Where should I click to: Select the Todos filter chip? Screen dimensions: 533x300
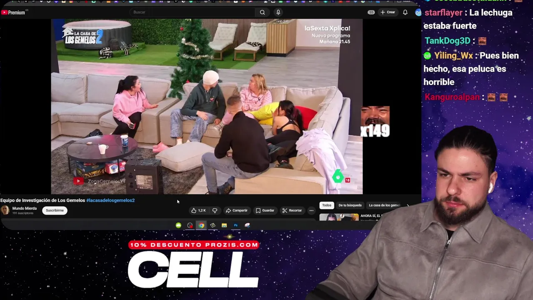[327, 205]
